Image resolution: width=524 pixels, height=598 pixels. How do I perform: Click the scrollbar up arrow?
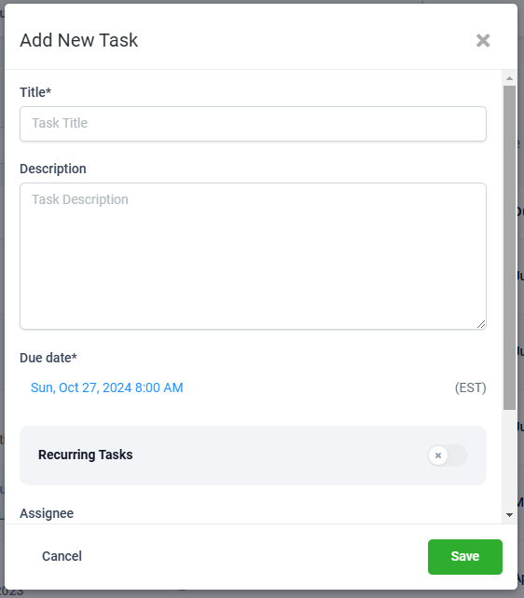(509, 78)
